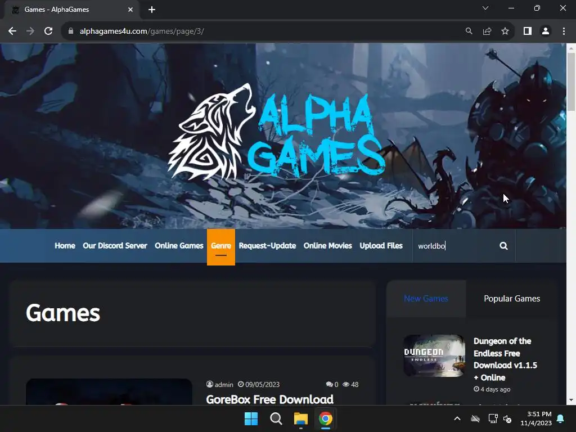
Task: Open the notifications bell
Action: point(561,418)
